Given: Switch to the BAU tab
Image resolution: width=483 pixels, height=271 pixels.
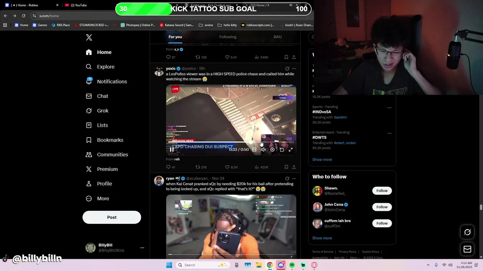Looking at the screenshot, I should click(x=278, y=37).
